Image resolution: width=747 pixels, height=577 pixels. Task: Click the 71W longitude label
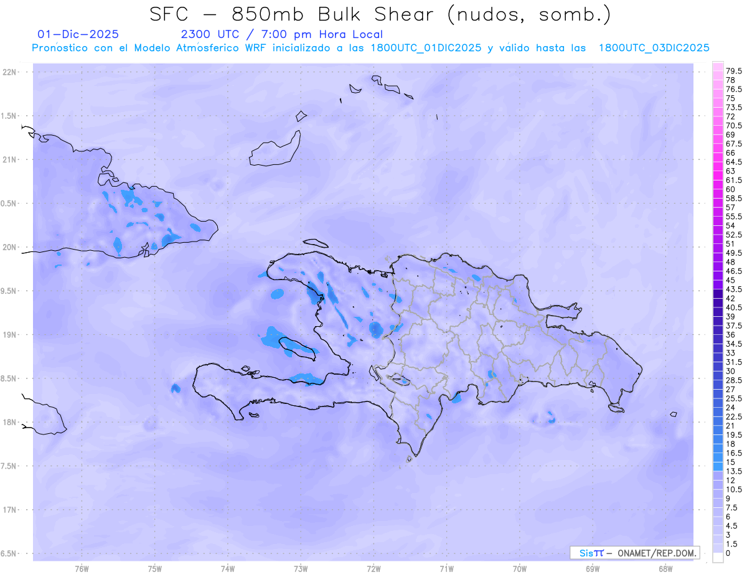click(446, 569)
